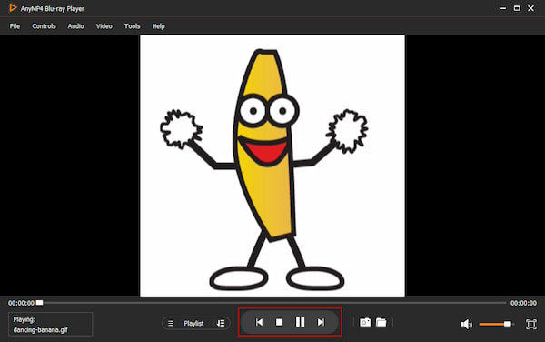The height and width of the screenshot is (342, 545).
Task: Skip to the previous track
Action: pos(259,322)
